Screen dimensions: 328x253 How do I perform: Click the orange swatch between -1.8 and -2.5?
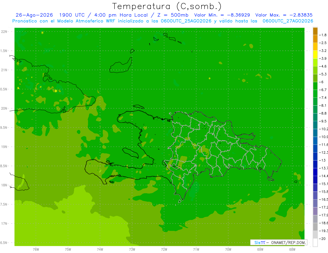[315, 39]
